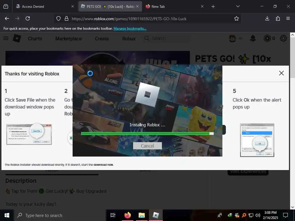Screen dimensions: 295x221
Task: Open the Roblox hamburger navigation menu
Action: [6, 38]
